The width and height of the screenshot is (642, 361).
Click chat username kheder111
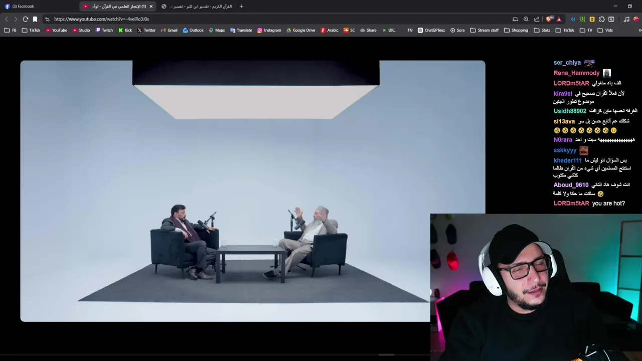(568, 161)
